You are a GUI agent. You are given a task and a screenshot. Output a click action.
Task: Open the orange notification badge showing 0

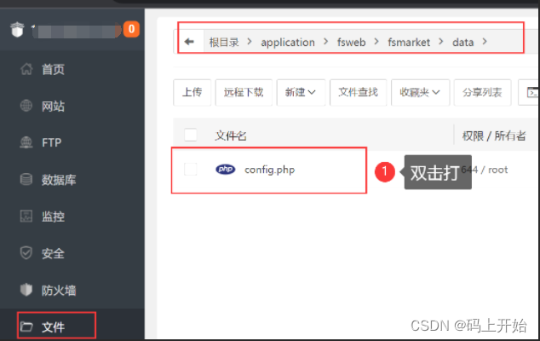coord(131,29)
